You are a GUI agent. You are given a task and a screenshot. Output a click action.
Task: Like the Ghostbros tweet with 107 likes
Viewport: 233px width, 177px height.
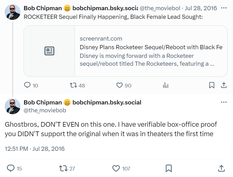[x=116, y=168]
